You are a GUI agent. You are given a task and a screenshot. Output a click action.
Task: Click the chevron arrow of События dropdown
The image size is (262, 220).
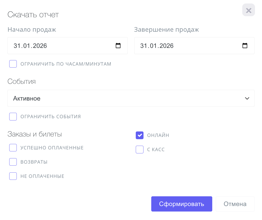pos(247,98)
